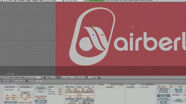Toggle occlude background geometry icon
Viewport: 186px width, 104px height.
(x=94, y=77)
